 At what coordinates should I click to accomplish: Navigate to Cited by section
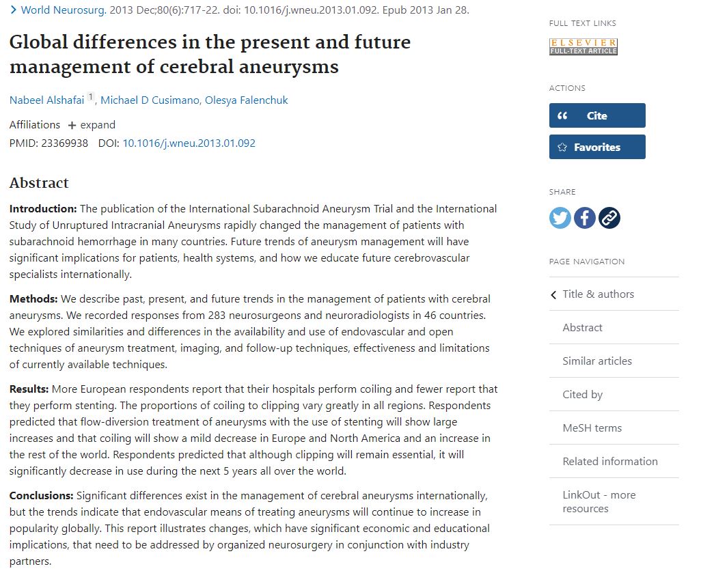582,395
